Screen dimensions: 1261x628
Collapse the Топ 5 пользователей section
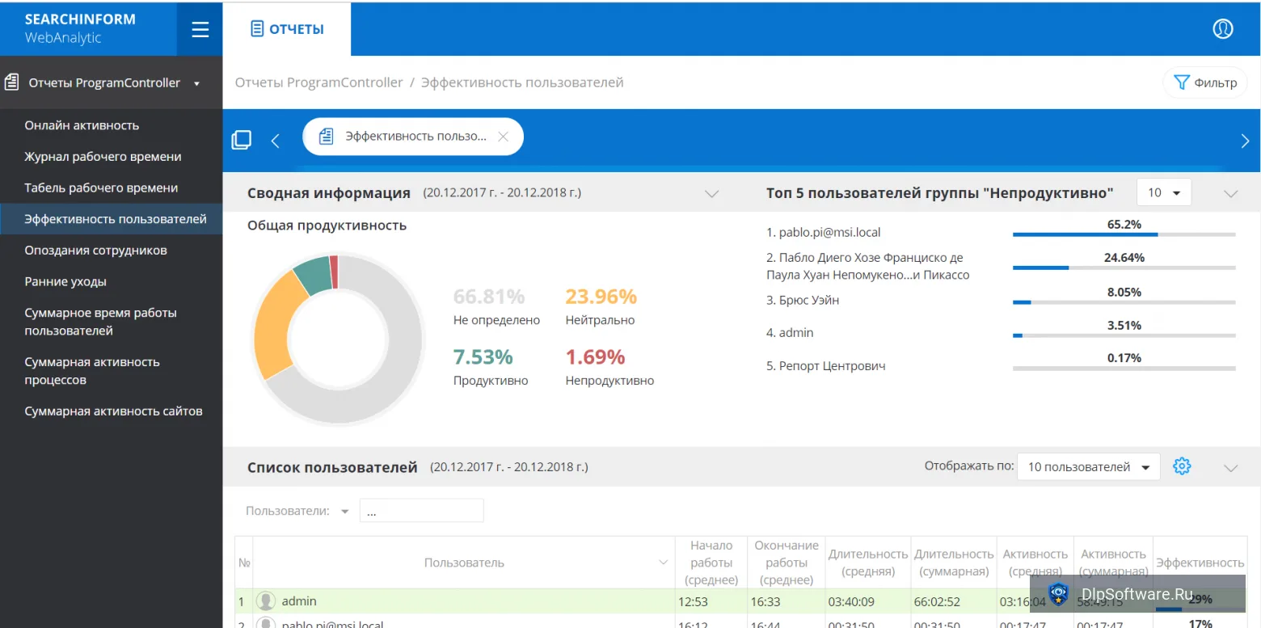tap(1231, 194)
